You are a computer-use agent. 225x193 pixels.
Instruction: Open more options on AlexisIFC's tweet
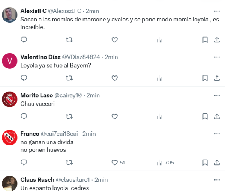217,11
